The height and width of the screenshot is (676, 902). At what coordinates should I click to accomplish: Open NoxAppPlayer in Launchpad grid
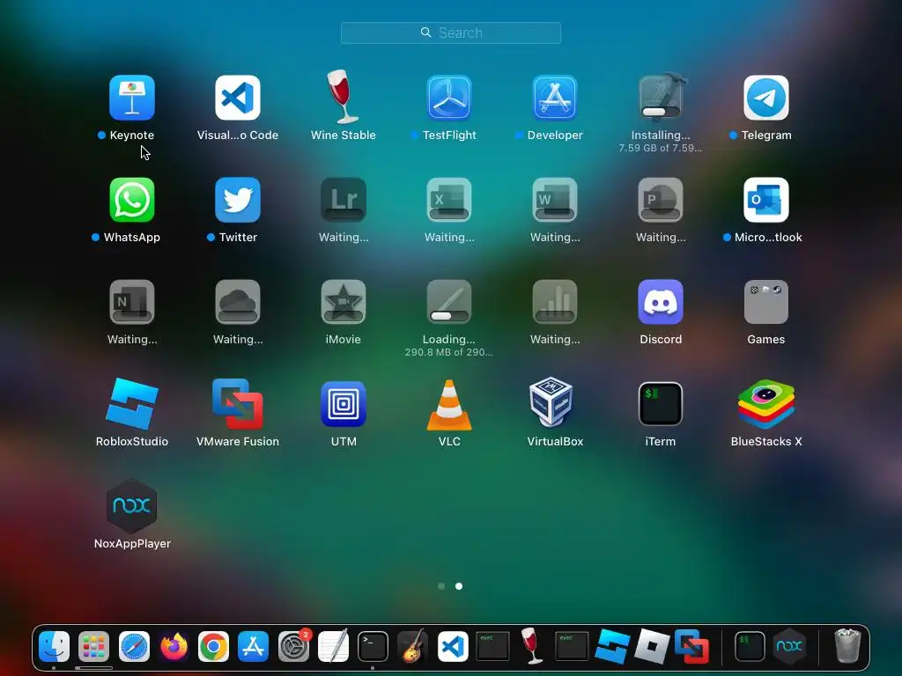point(132,506)
